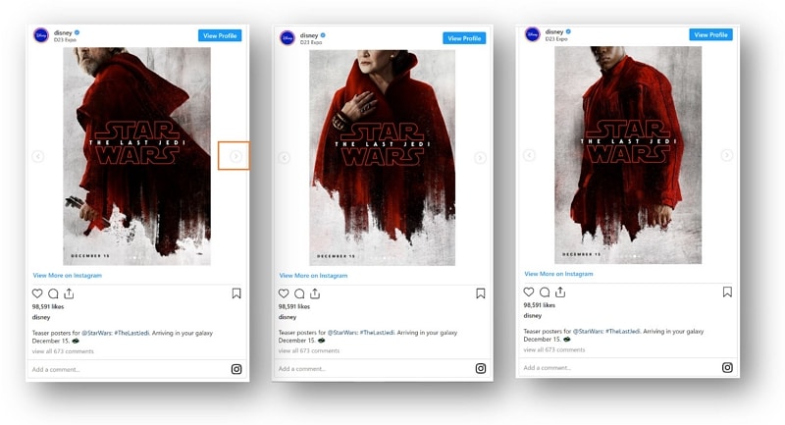Open comments on the middle post
Viewport: 785px width, 425px height.
pos(299,293)
